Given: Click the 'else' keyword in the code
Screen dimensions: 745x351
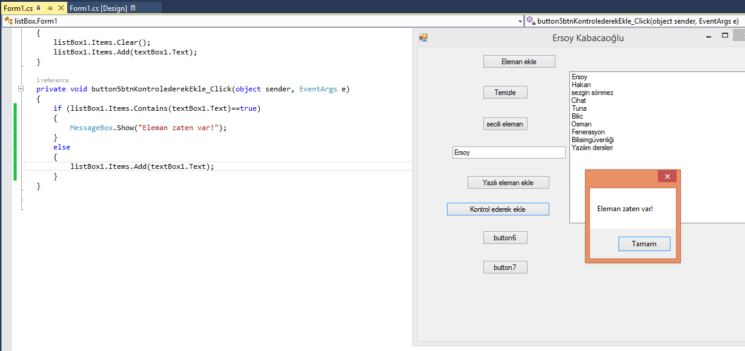Looking at the screenshot, I should [x=62, y=147].
